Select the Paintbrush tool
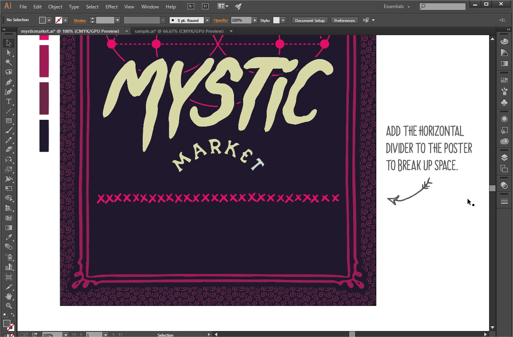 point(9,131)
